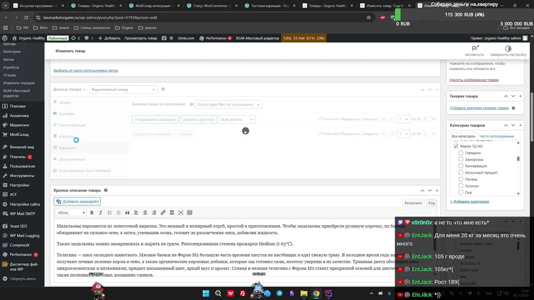Check the Консервация category
Image resolution: width=534 pixels, height=300 pixels.
(461, 166)
